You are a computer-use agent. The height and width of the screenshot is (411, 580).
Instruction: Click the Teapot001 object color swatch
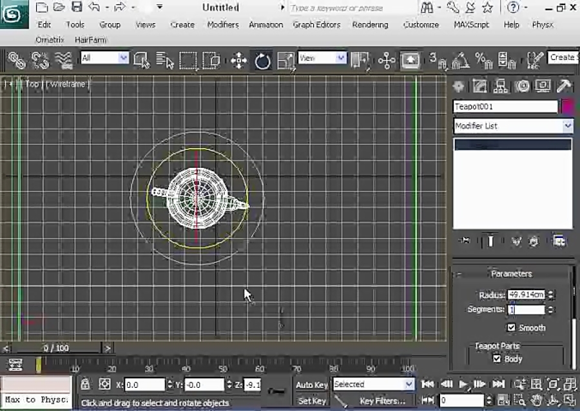(x=566, y=105)
